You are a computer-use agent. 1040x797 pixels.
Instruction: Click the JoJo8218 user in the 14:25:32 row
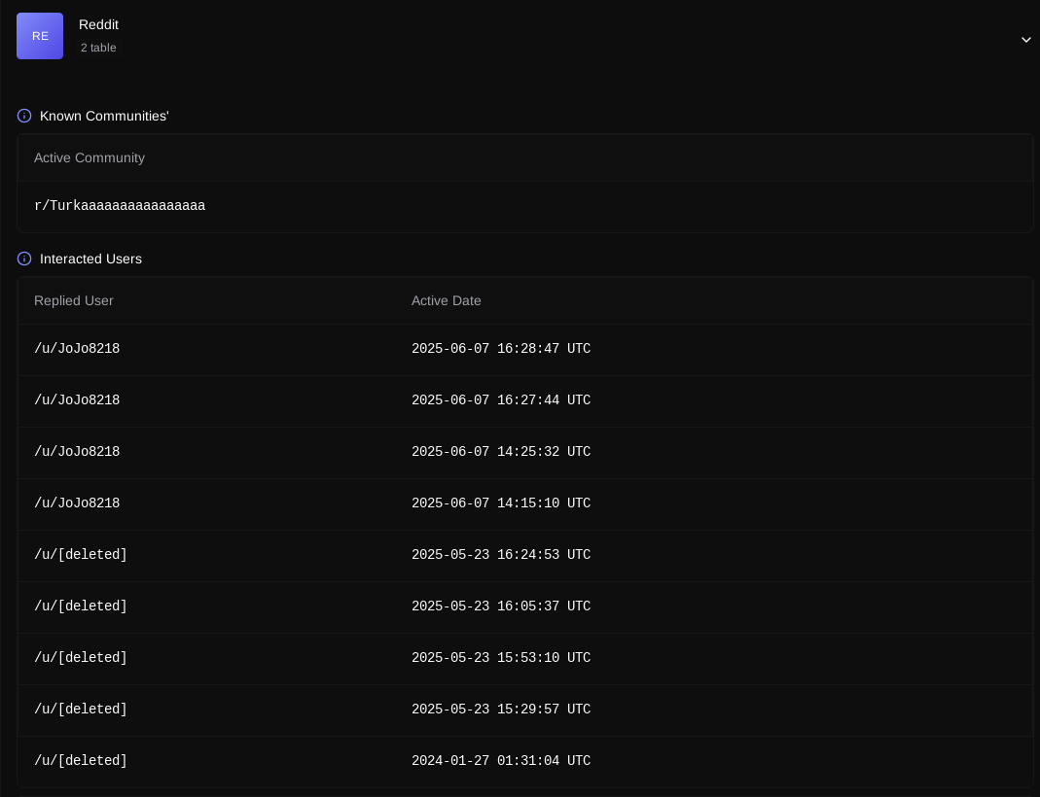point(77,452)
